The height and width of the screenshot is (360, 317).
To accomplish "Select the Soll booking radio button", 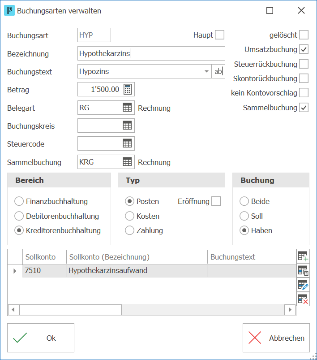I will [244, 216].
